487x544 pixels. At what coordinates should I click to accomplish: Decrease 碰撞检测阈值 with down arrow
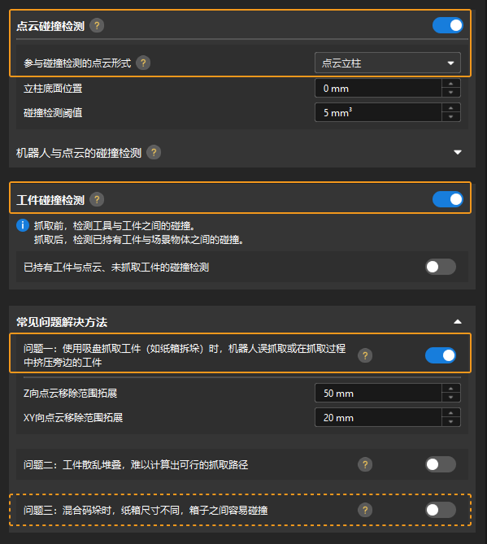click(x=451, y=117)
